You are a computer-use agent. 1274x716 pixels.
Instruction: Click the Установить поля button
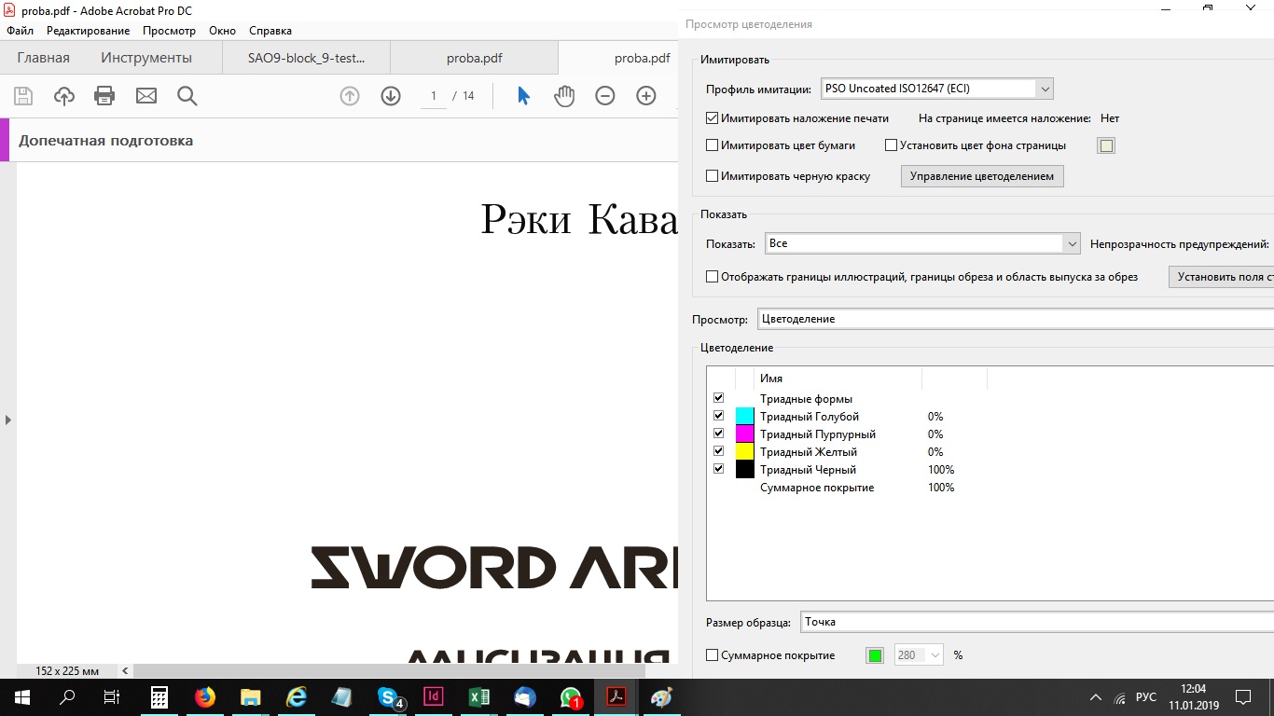1220,277
